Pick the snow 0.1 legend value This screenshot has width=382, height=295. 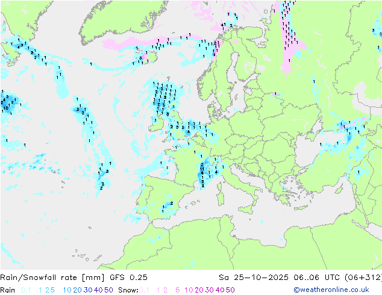(144, 290)
